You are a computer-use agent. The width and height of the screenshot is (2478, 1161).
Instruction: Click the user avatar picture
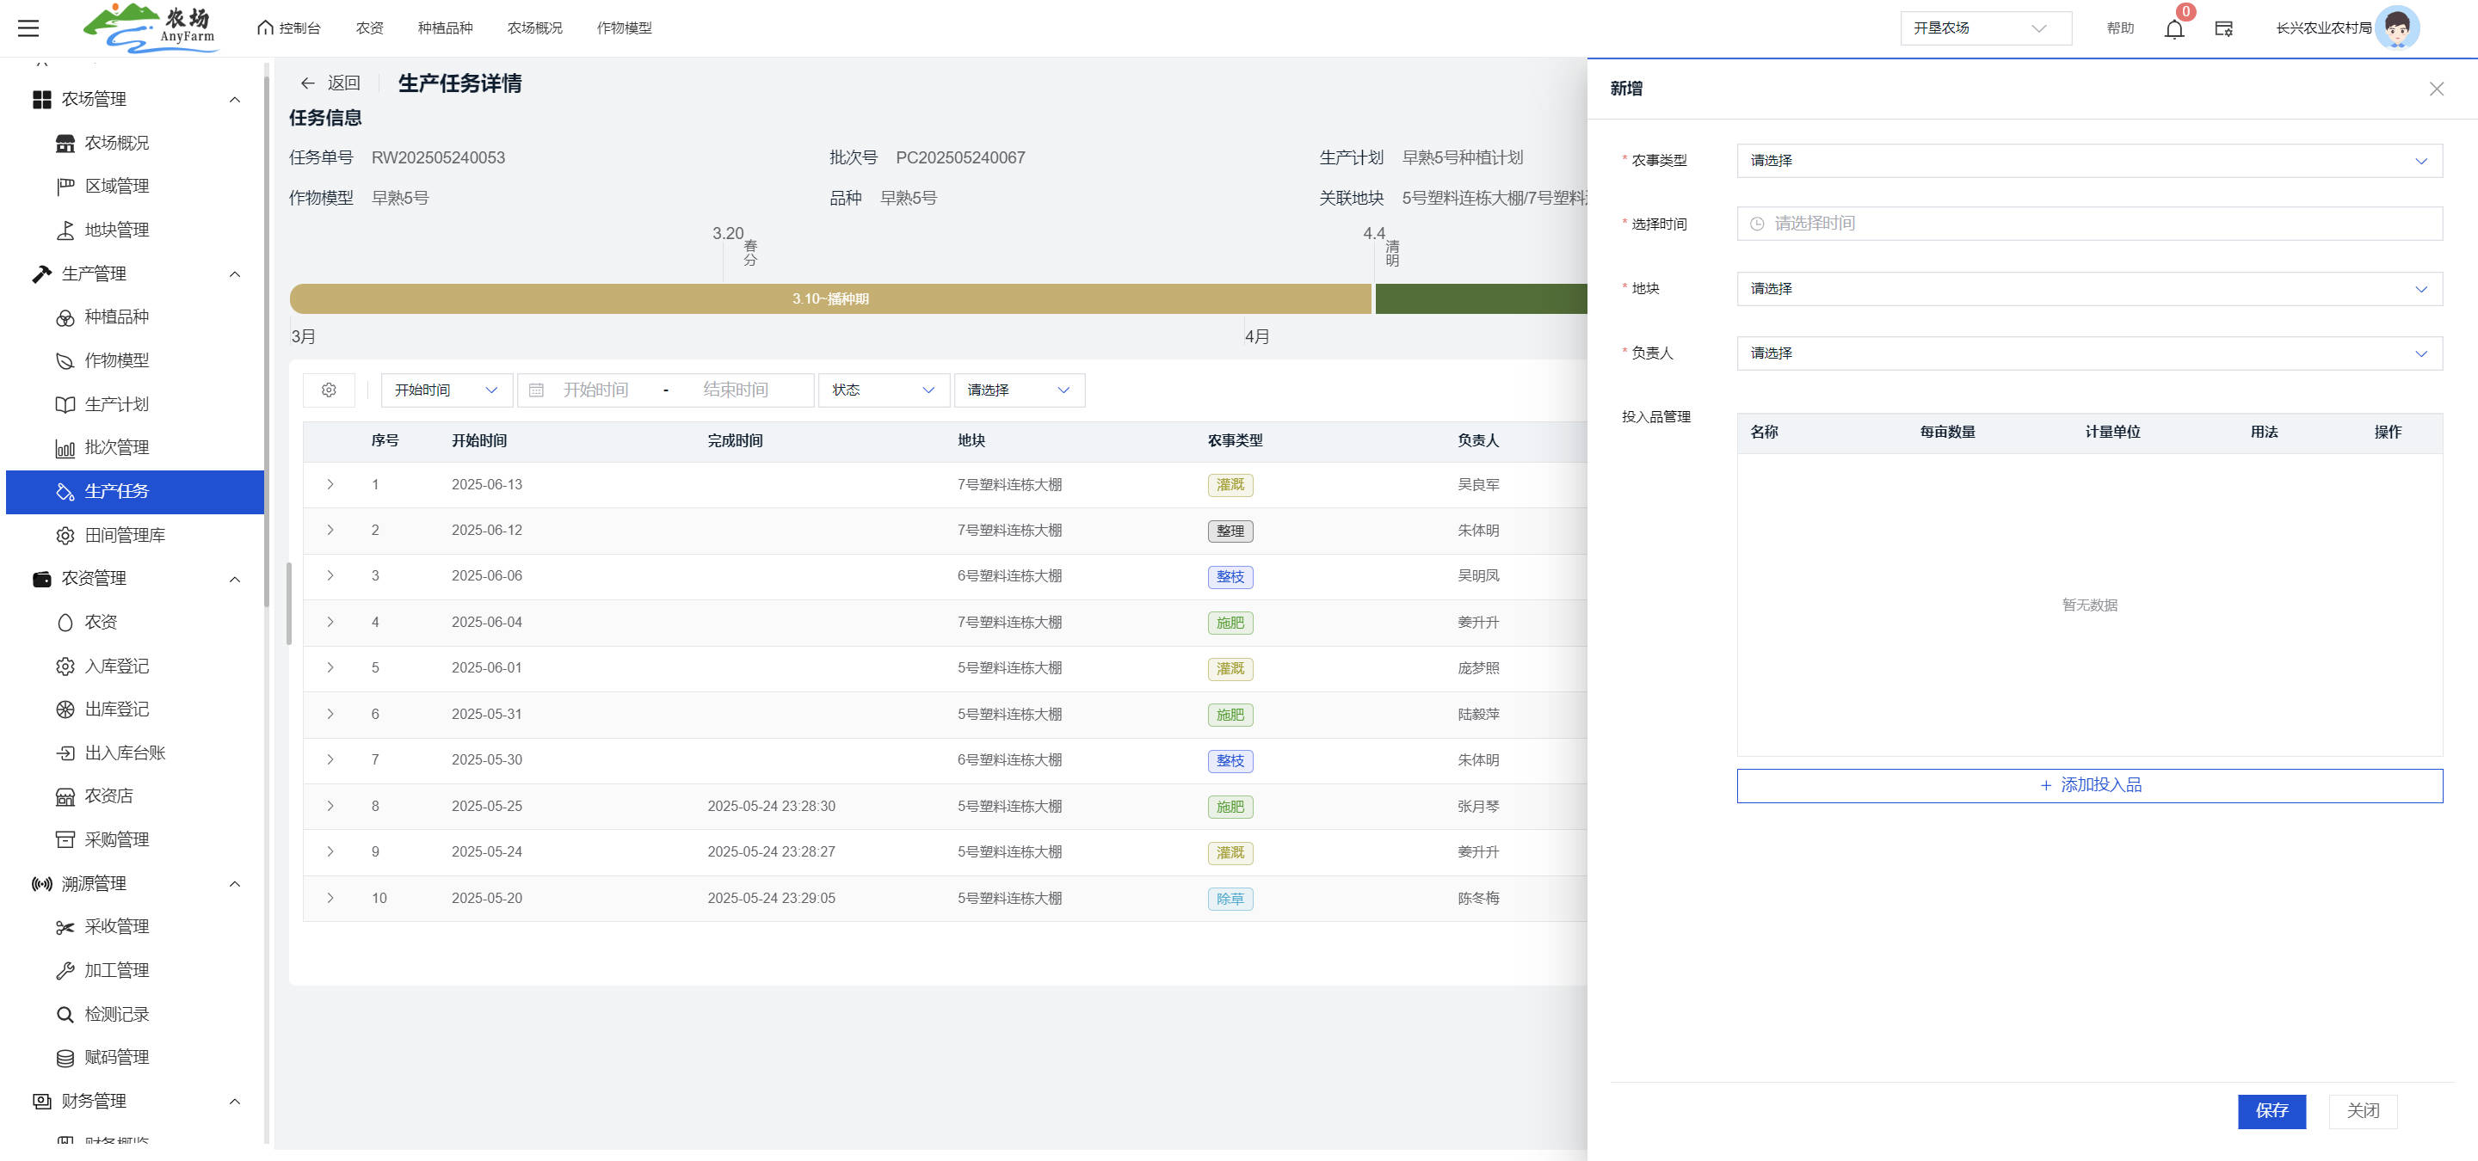[x=2396, y=28]
